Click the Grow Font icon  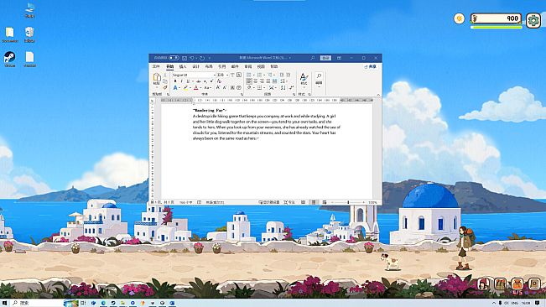click(x=218, y=88)
